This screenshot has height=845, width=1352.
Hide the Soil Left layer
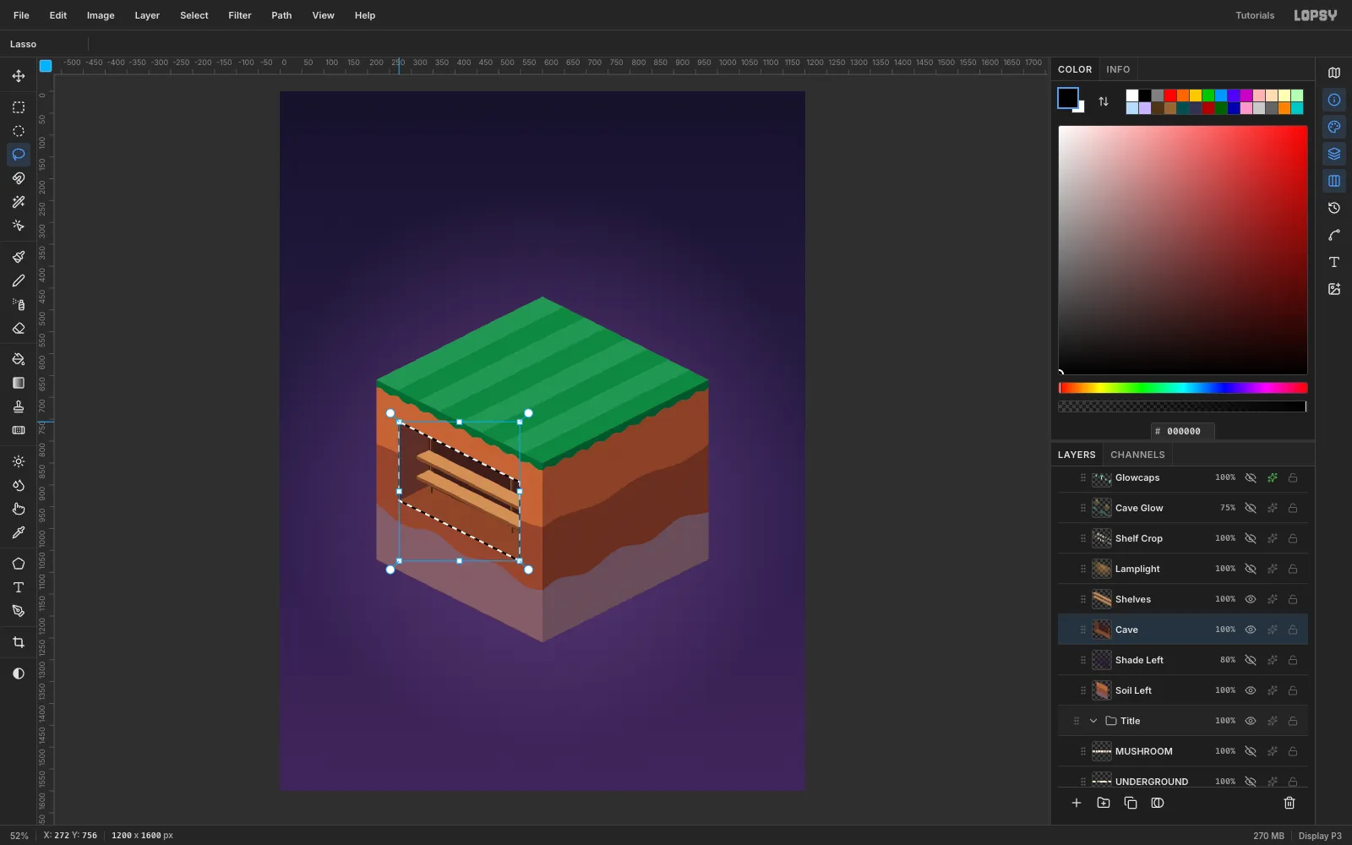click(x=1251, y=690)
